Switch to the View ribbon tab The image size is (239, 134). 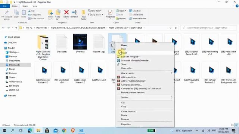click(x=35, y=6)
